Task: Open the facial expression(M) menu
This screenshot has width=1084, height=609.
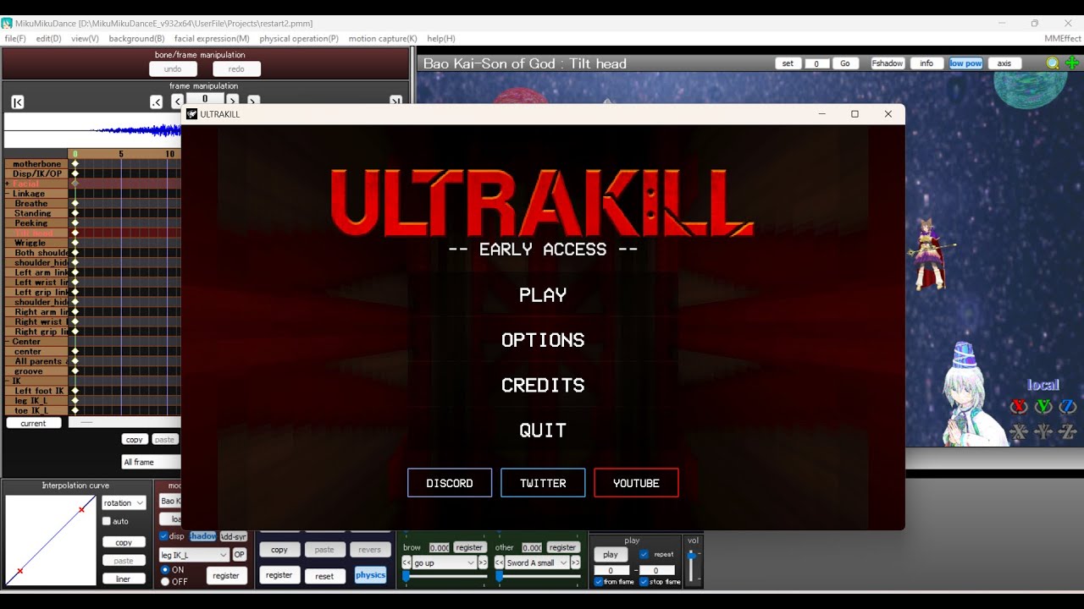Action: (x=212, y=39)
